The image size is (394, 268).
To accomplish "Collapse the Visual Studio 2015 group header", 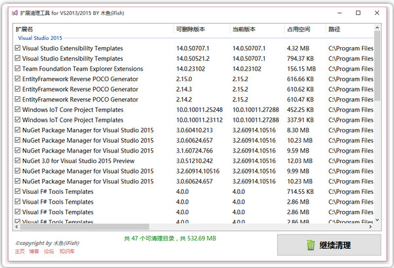I will pyautogui.click(x=40, y=39).
